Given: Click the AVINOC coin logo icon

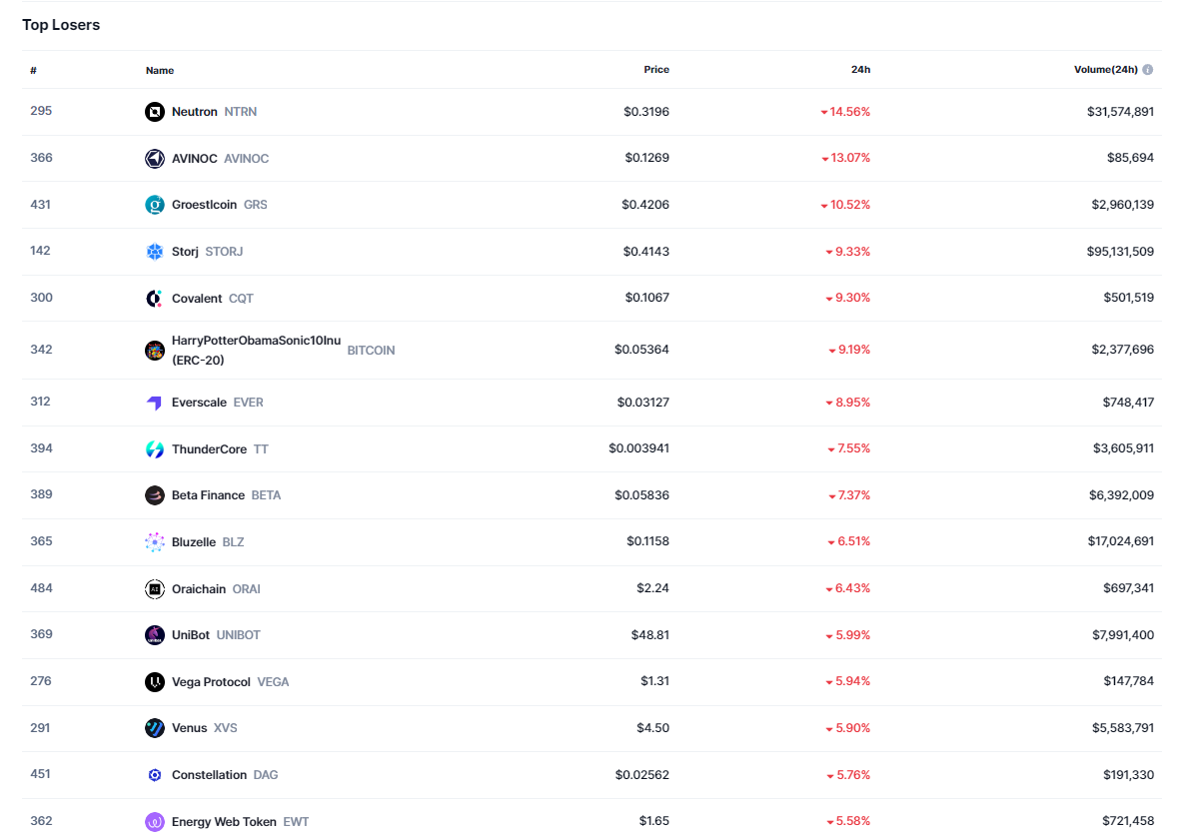Looking at the screenshot, I should 154,159.
